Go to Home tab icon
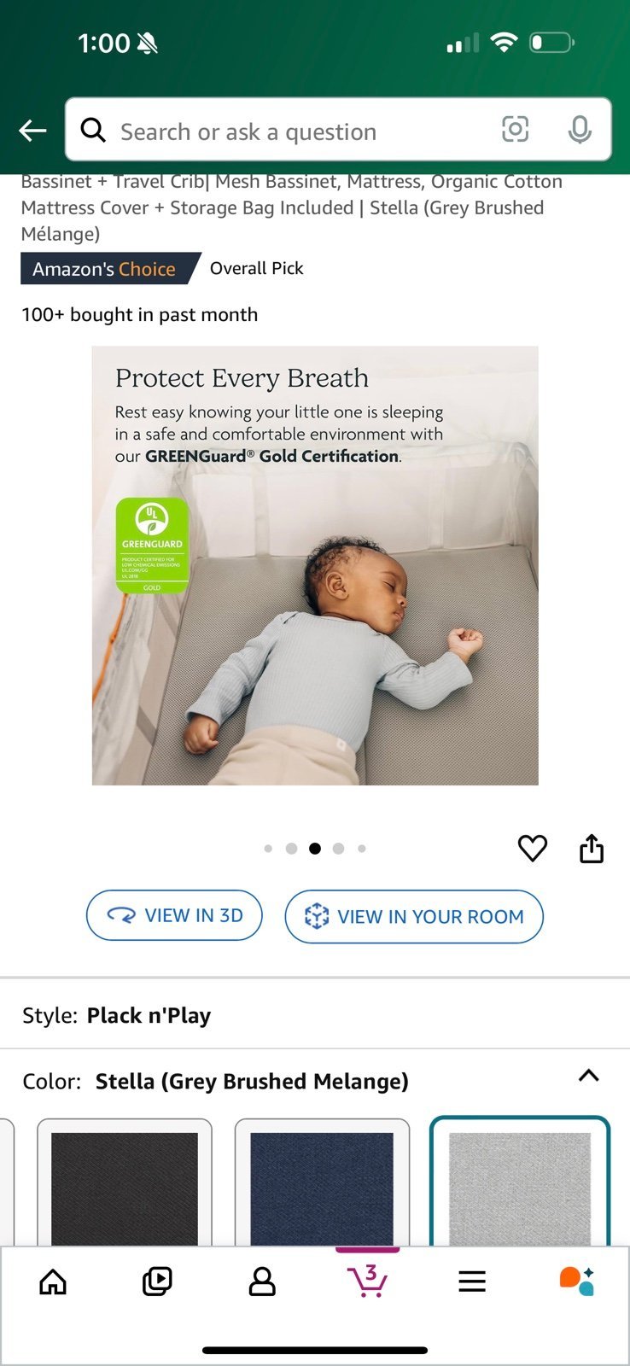 (53, 1281)
